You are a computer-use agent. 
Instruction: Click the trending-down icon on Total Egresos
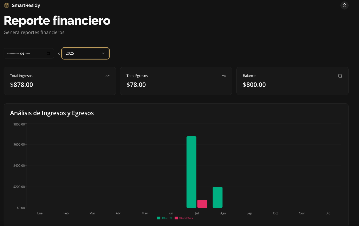pos(224,76)
